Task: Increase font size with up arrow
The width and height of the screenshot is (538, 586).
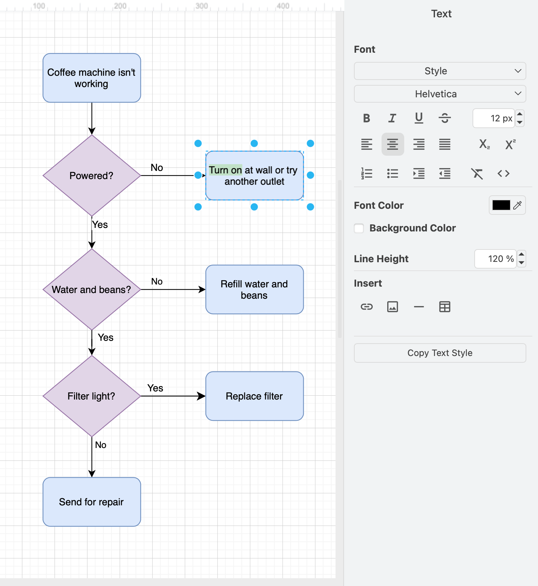Action: 520,114
